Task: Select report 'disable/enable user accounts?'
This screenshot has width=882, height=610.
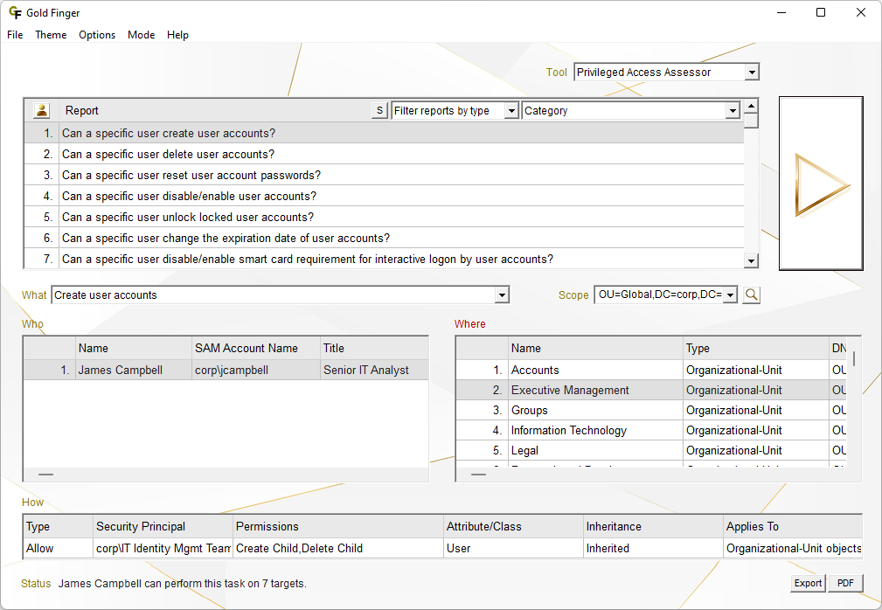Action: coord(385,196)
